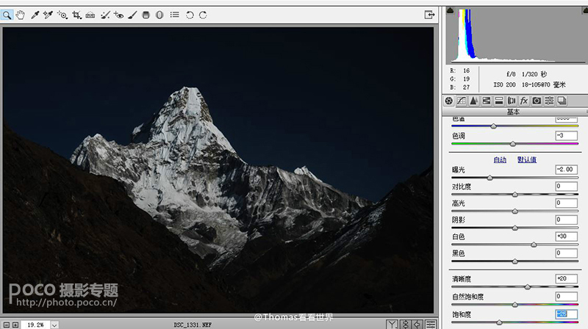This screenshot has height=329, width=588.
Task: Click the 饱和度 saturation value field
Action: coord(566,314)
